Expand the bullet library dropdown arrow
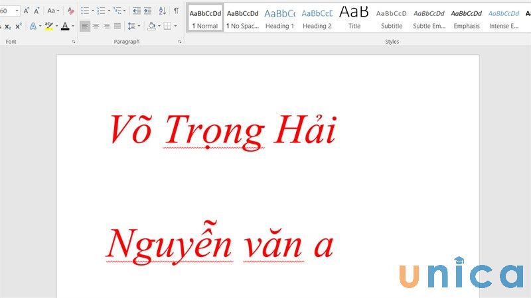Image resolution: width=531 pixels, height=298 pixels. pyautogui.click(x=92, y=11)
